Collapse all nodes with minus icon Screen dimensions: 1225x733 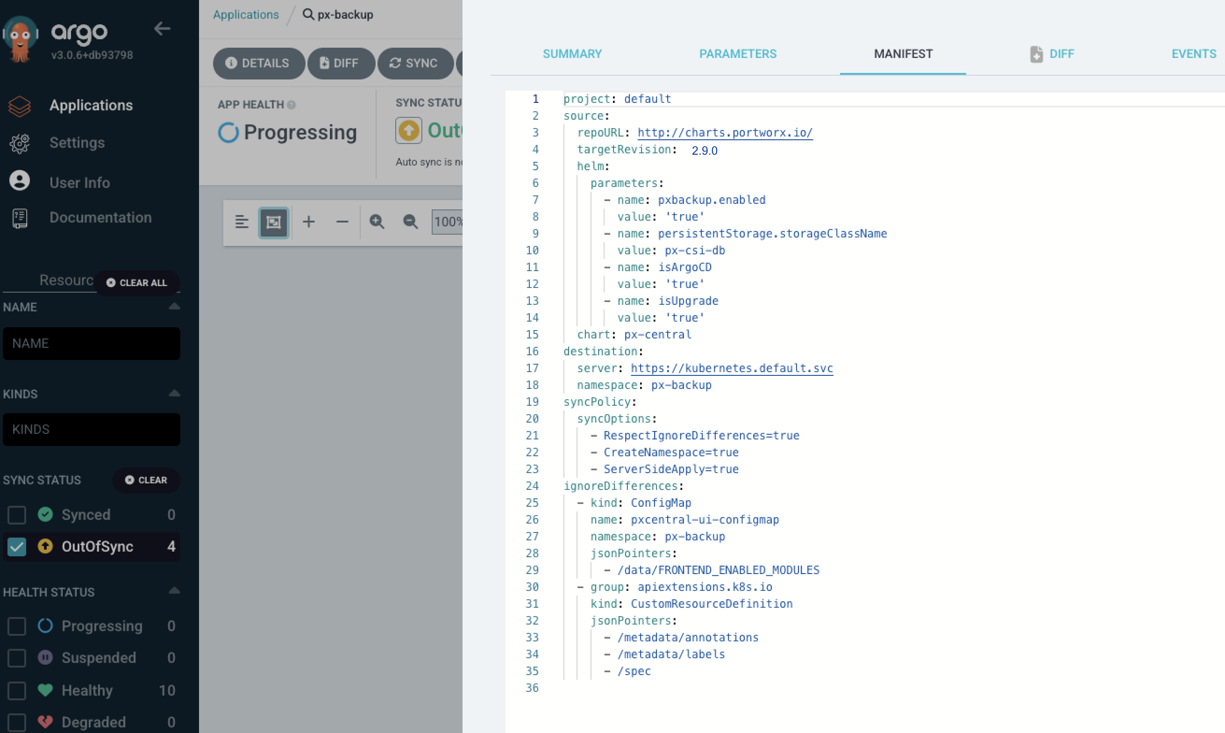tap(342, 222)
